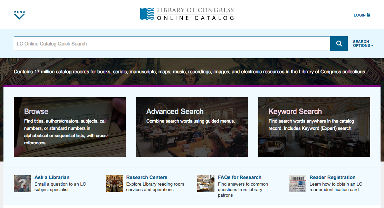Open the MENU chevron dropdown
The height and width of the screenshot is (208, 384).
coord(19,15)
